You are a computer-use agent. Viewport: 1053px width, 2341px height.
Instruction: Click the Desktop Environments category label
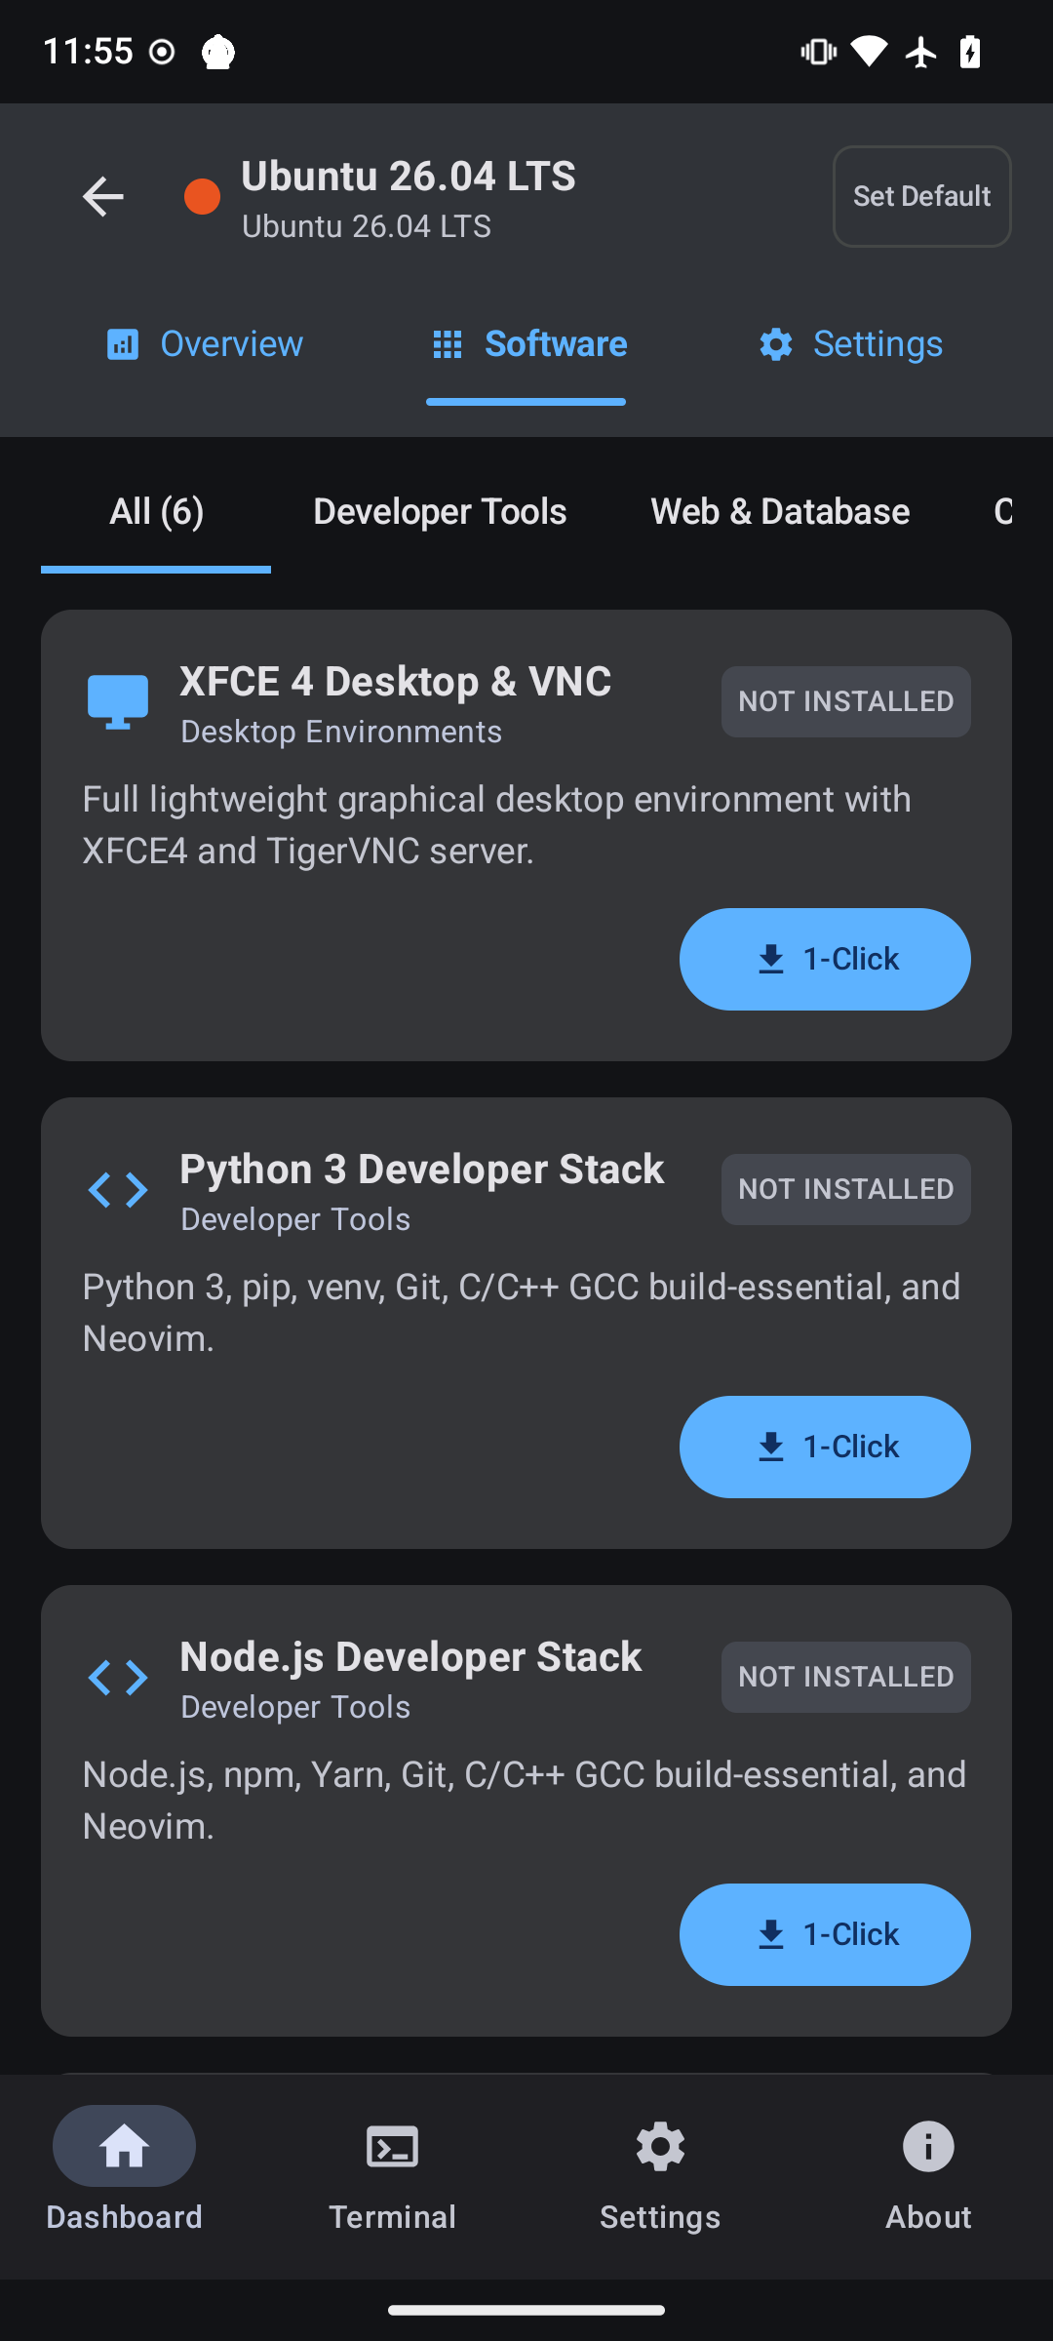[341, 732]
